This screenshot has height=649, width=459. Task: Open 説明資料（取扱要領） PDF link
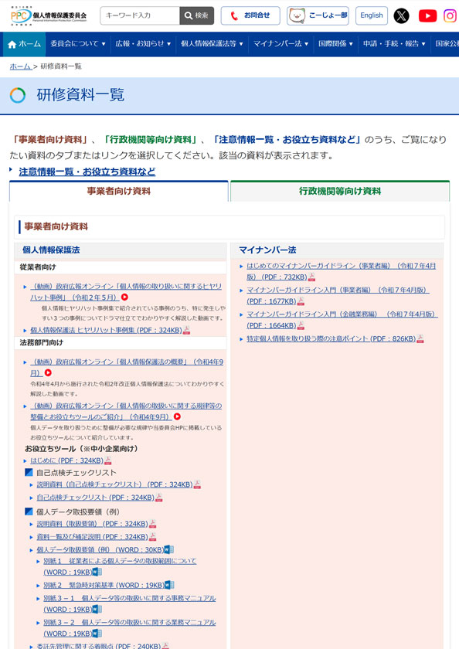click(x=92, y=524)
